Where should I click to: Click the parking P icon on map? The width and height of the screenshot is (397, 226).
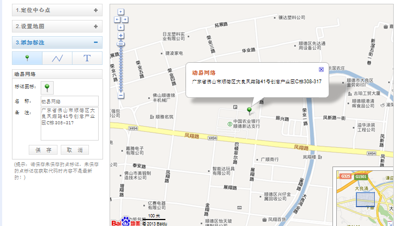click(x=235, y=107)
